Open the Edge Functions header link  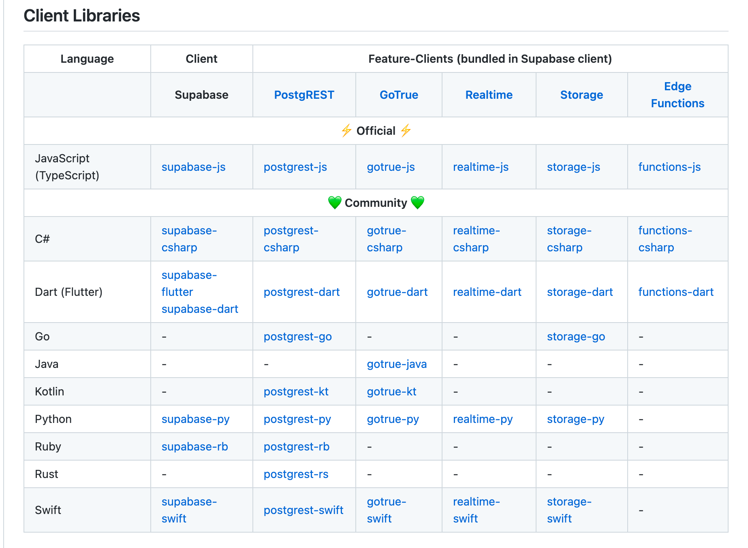click(x=677, y=95)
